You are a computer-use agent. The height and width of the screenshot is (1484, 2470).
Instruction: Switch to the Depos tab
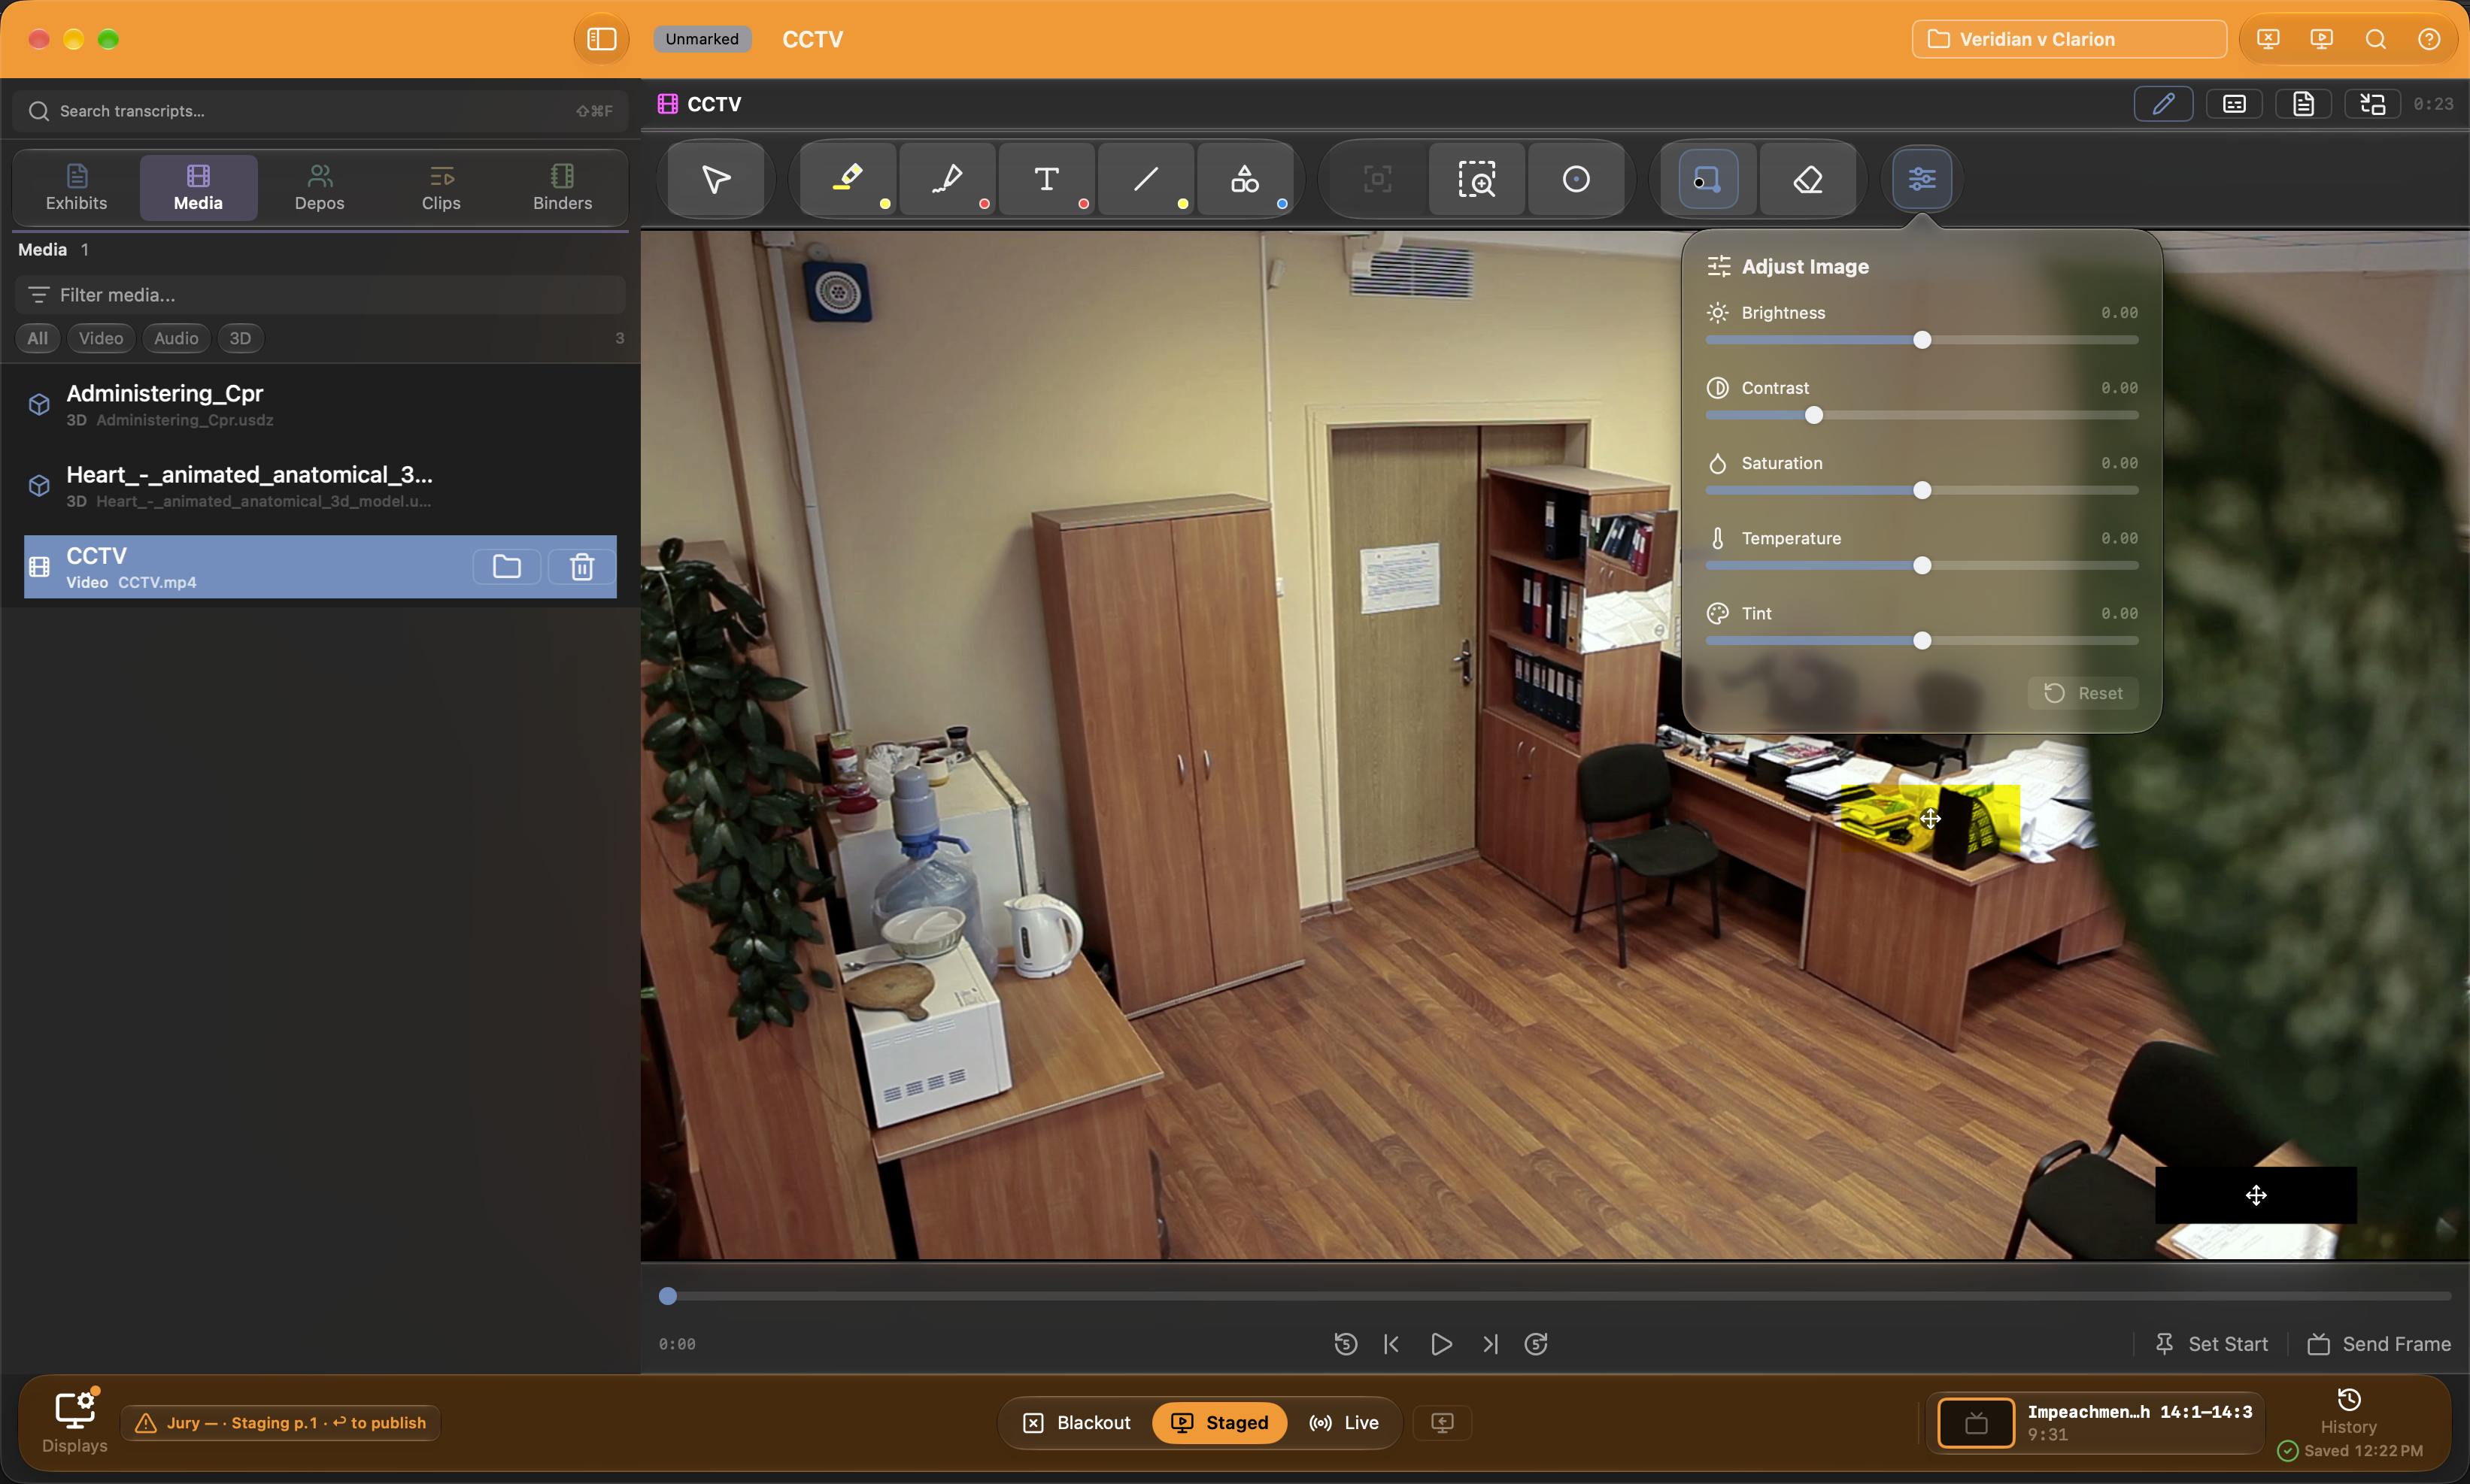319,188
